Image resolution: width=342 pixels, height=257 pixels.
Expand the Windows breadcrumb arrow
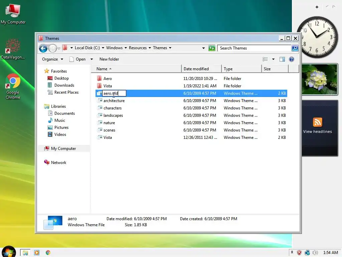pyautogui.click(x=126, y=48)
